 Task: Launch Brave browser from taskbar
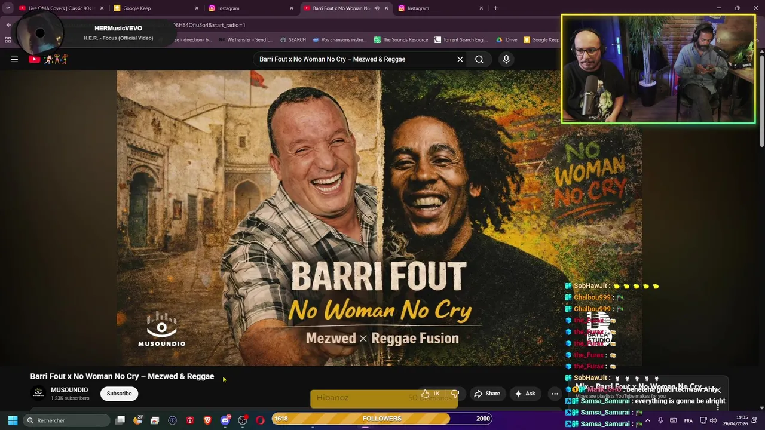(207, 420)
